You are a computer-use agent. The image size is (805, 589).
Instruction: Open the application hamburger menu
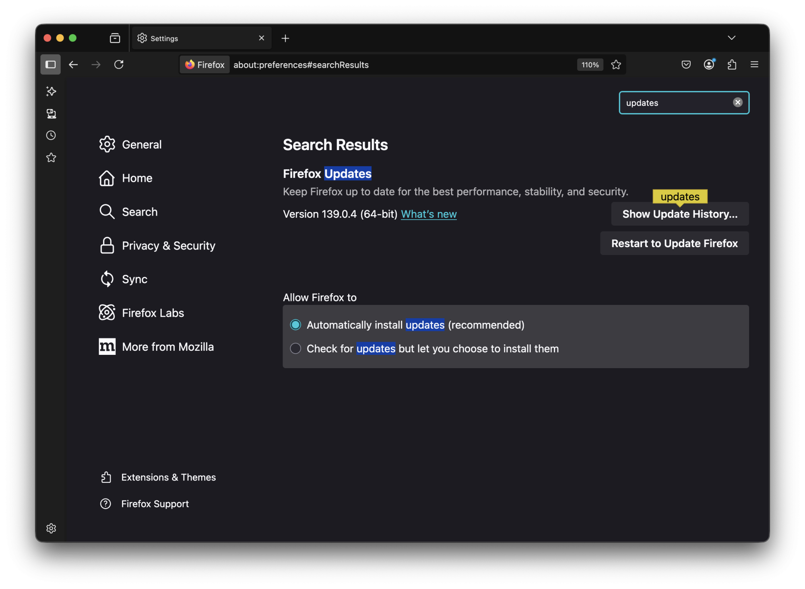coord(755,64)
